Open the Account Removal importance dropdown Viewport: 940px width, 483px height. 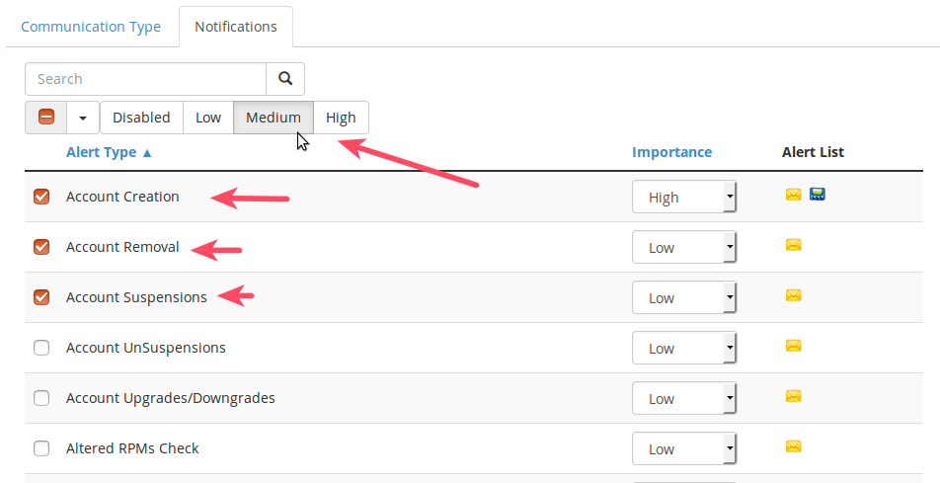[x=684, y=247]
